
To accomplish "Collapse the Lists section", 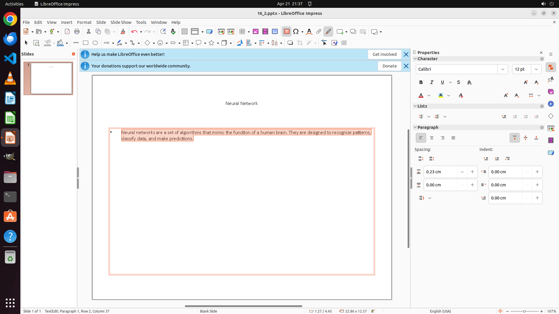I will coord(415,106).
